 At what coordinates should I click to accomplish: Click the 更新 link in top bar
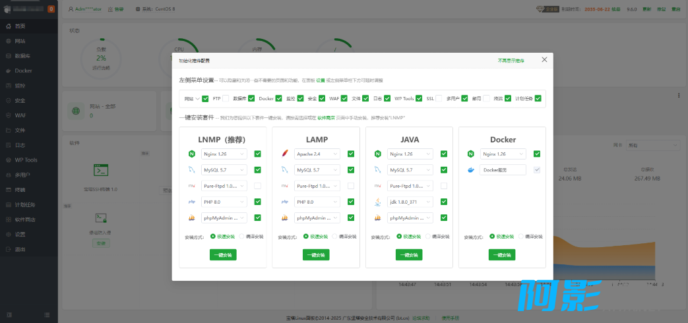[x=646, y=9]
